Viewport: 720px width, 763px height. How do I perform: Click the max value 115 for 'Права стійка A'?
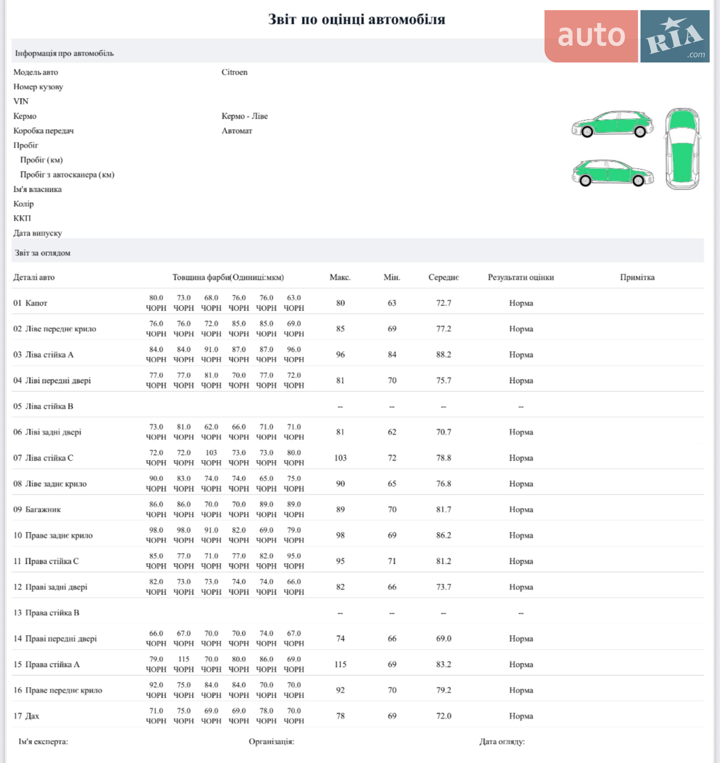coord(340,665)
